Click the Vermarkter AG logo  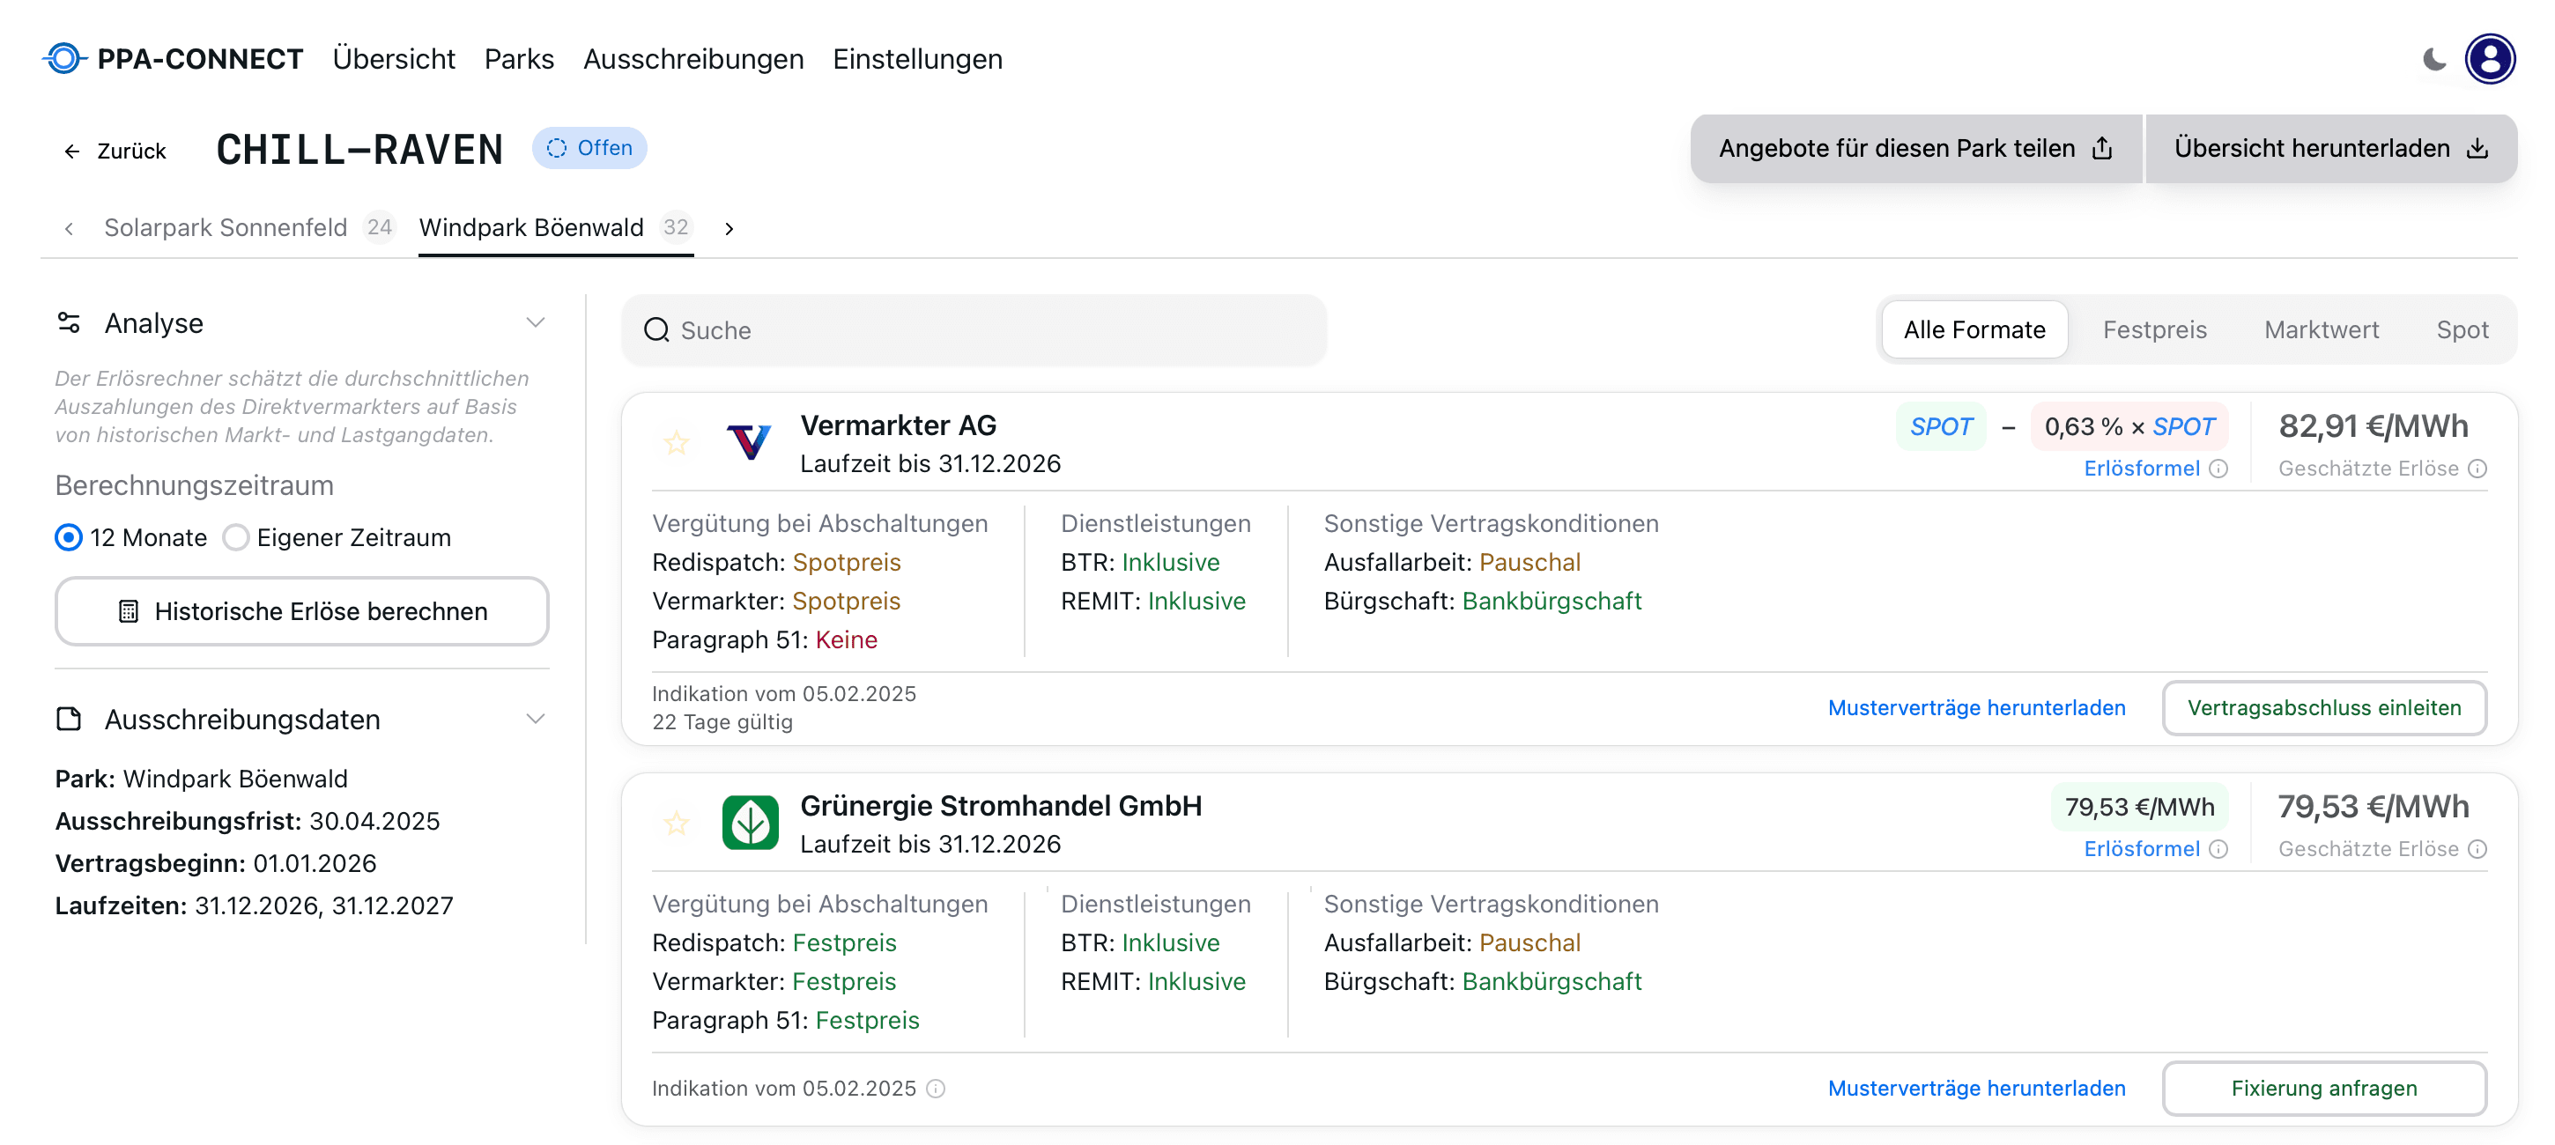coord(749,442)
